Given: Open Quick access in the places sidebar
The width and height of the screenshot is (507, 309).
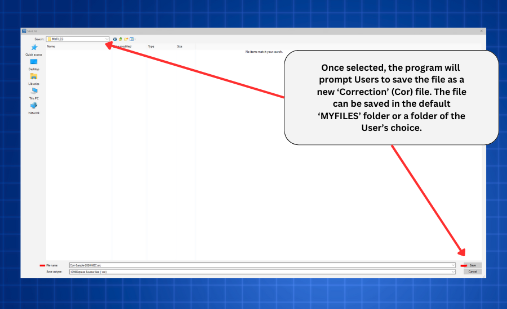Looking at the screenshot, I should pyautogui.click(x=34, y=49).
